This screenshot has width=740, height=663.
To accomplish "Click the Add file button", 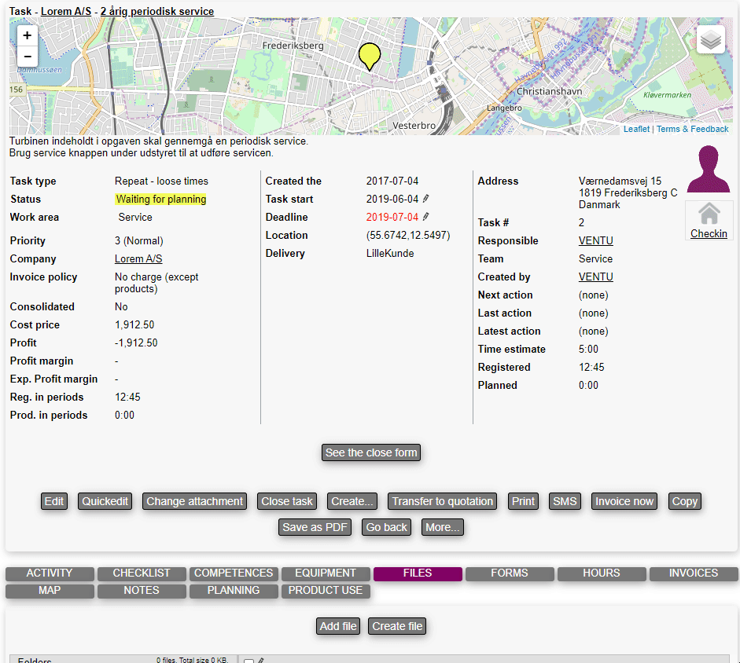I will 339,626.
